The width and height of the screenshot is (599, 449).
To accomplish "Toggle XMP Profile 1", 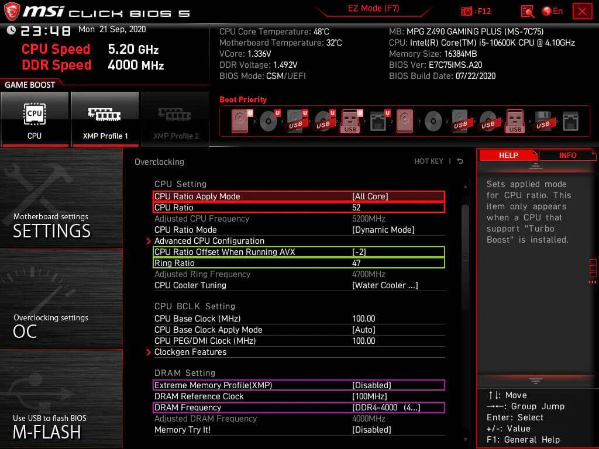I will (105, 119).
